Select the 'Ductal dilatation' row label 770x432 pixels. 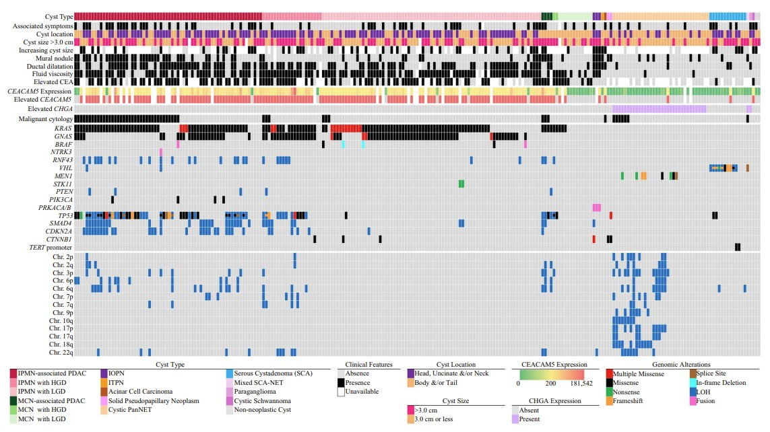pyautogui.click(x=50, y=66)
